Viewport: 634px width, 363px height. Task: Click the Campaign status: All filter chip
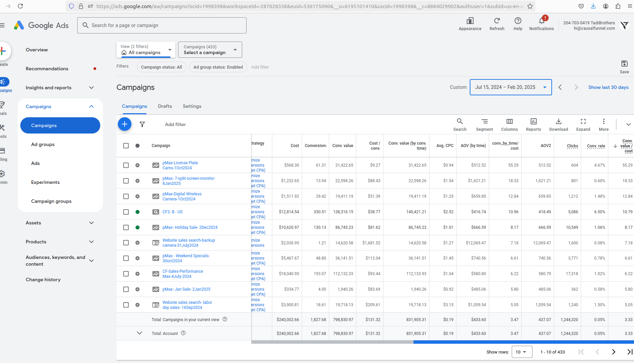162,67
